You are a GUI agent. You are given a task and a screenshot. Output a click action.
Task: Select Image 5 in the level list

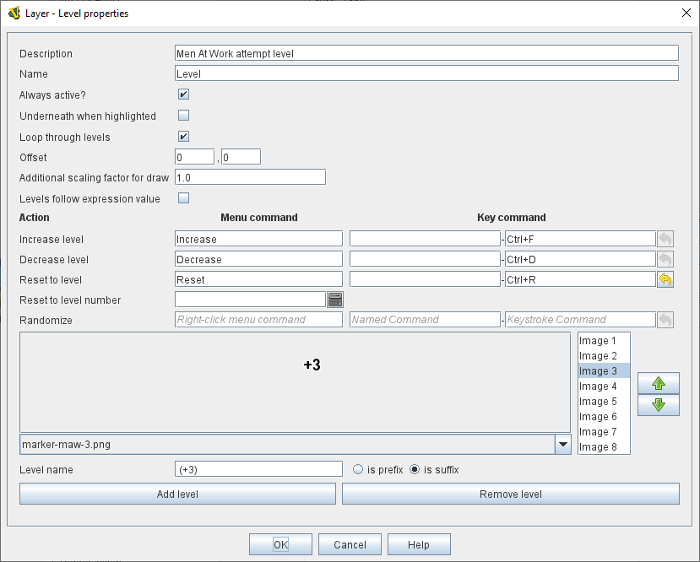coord(598,402)
